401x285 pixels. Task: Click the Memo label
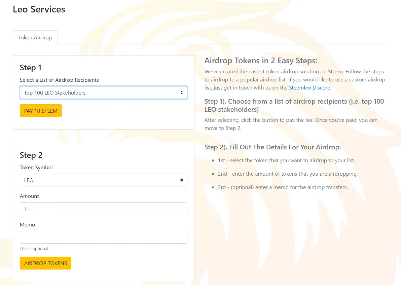(27, 225)
